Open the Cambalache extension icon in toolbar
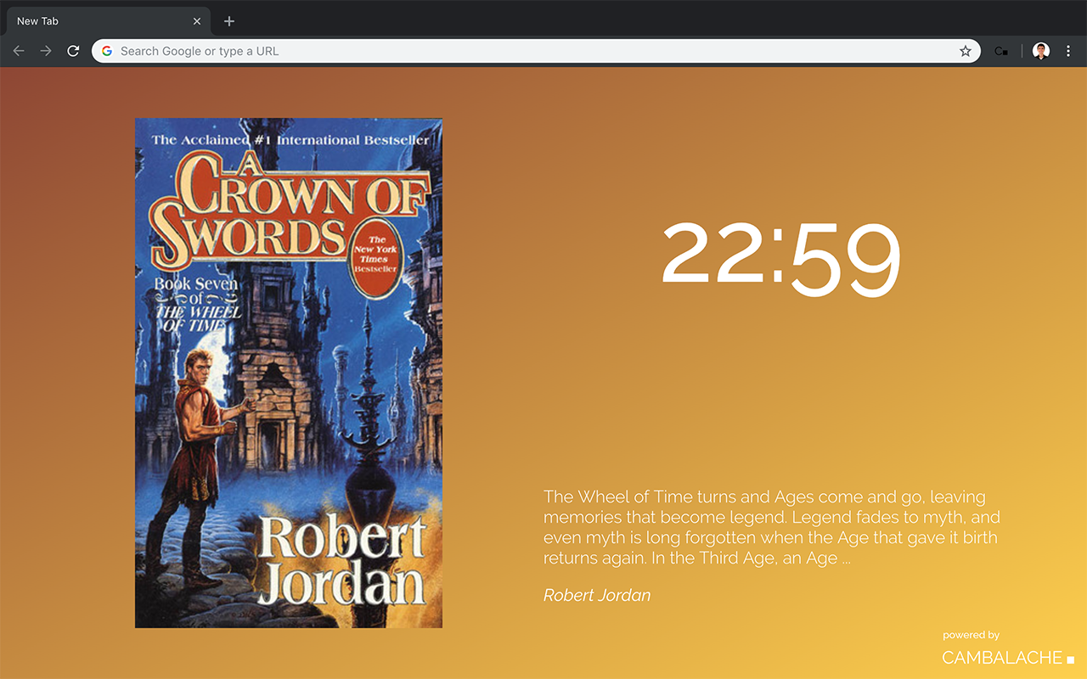Image resolution: width=1087 pixels, height=679 pixels. tap(1001, 51)
